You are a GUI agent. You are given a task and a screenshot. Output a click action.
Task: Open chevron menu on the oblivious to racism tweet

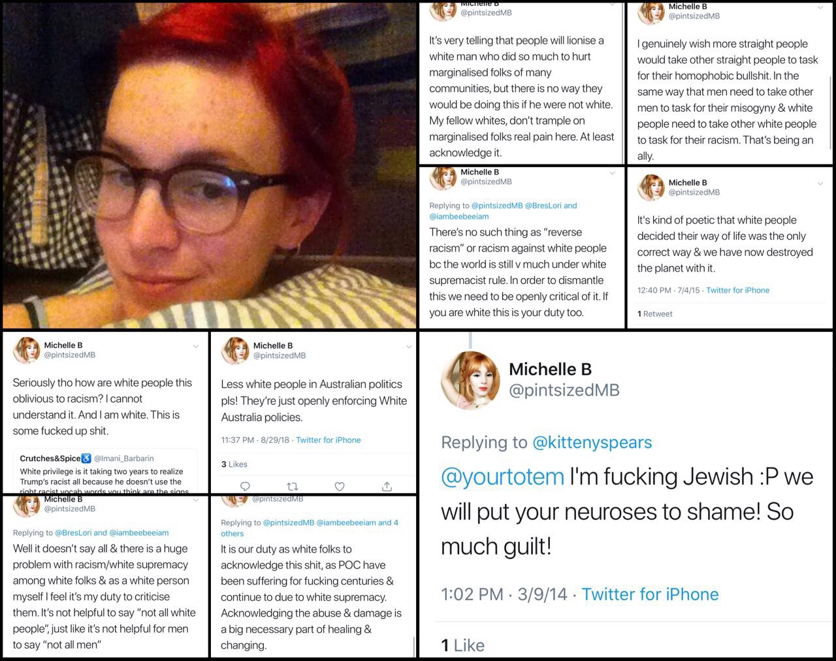(195, 346)
